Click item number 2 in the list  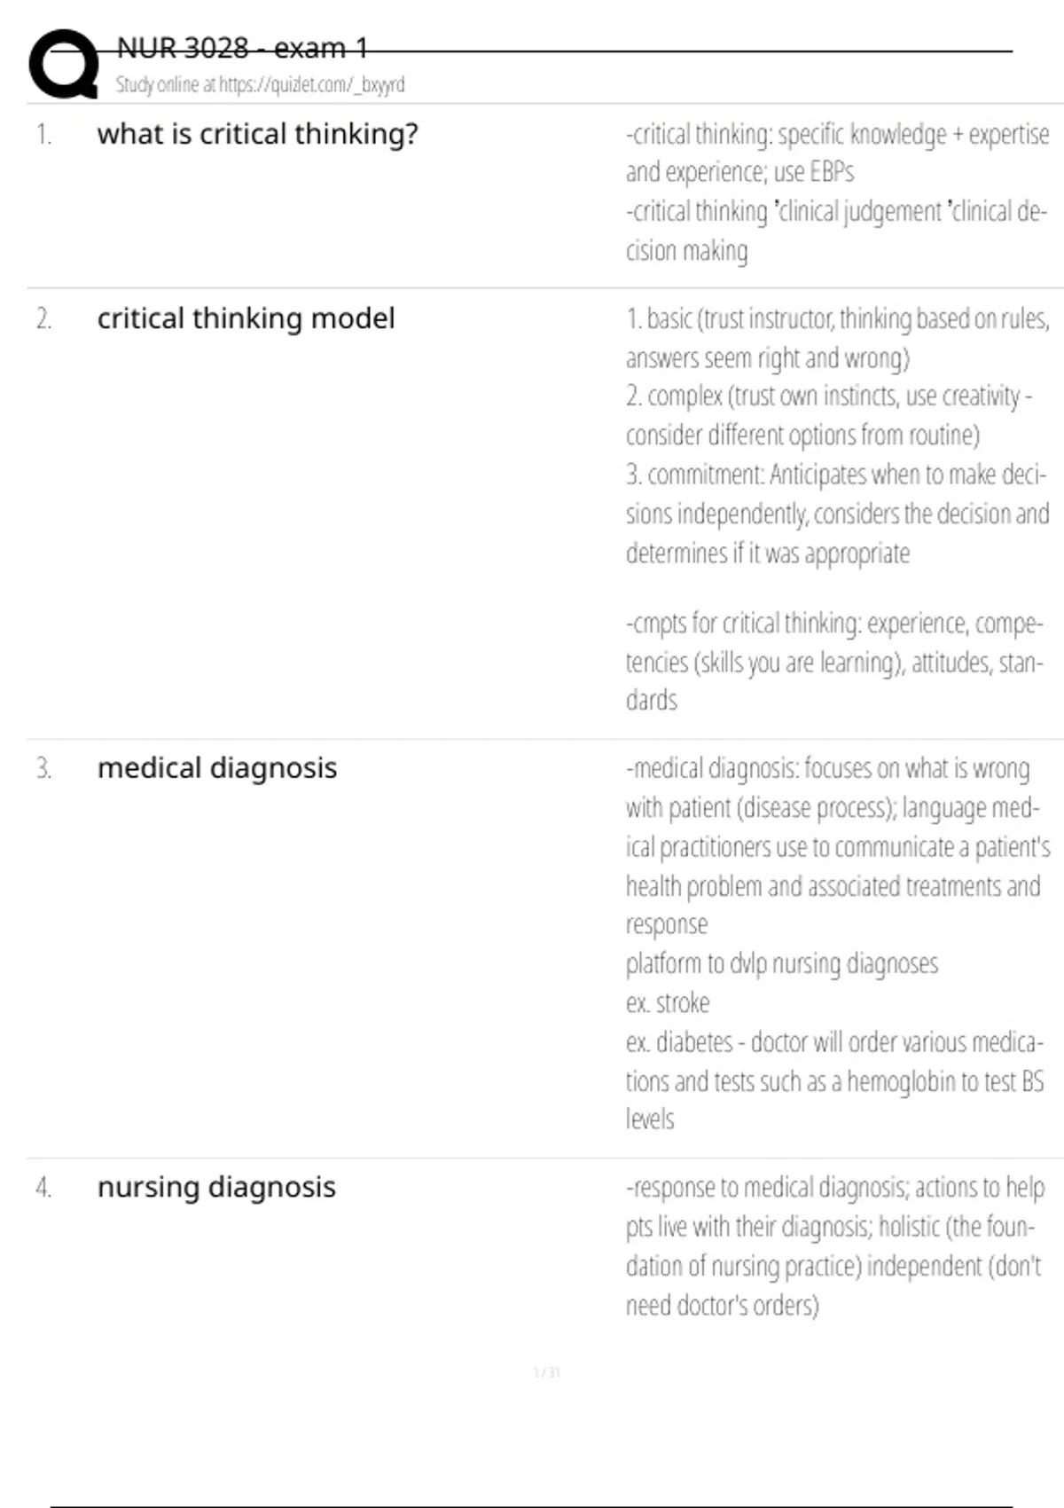tap(43, 319)
